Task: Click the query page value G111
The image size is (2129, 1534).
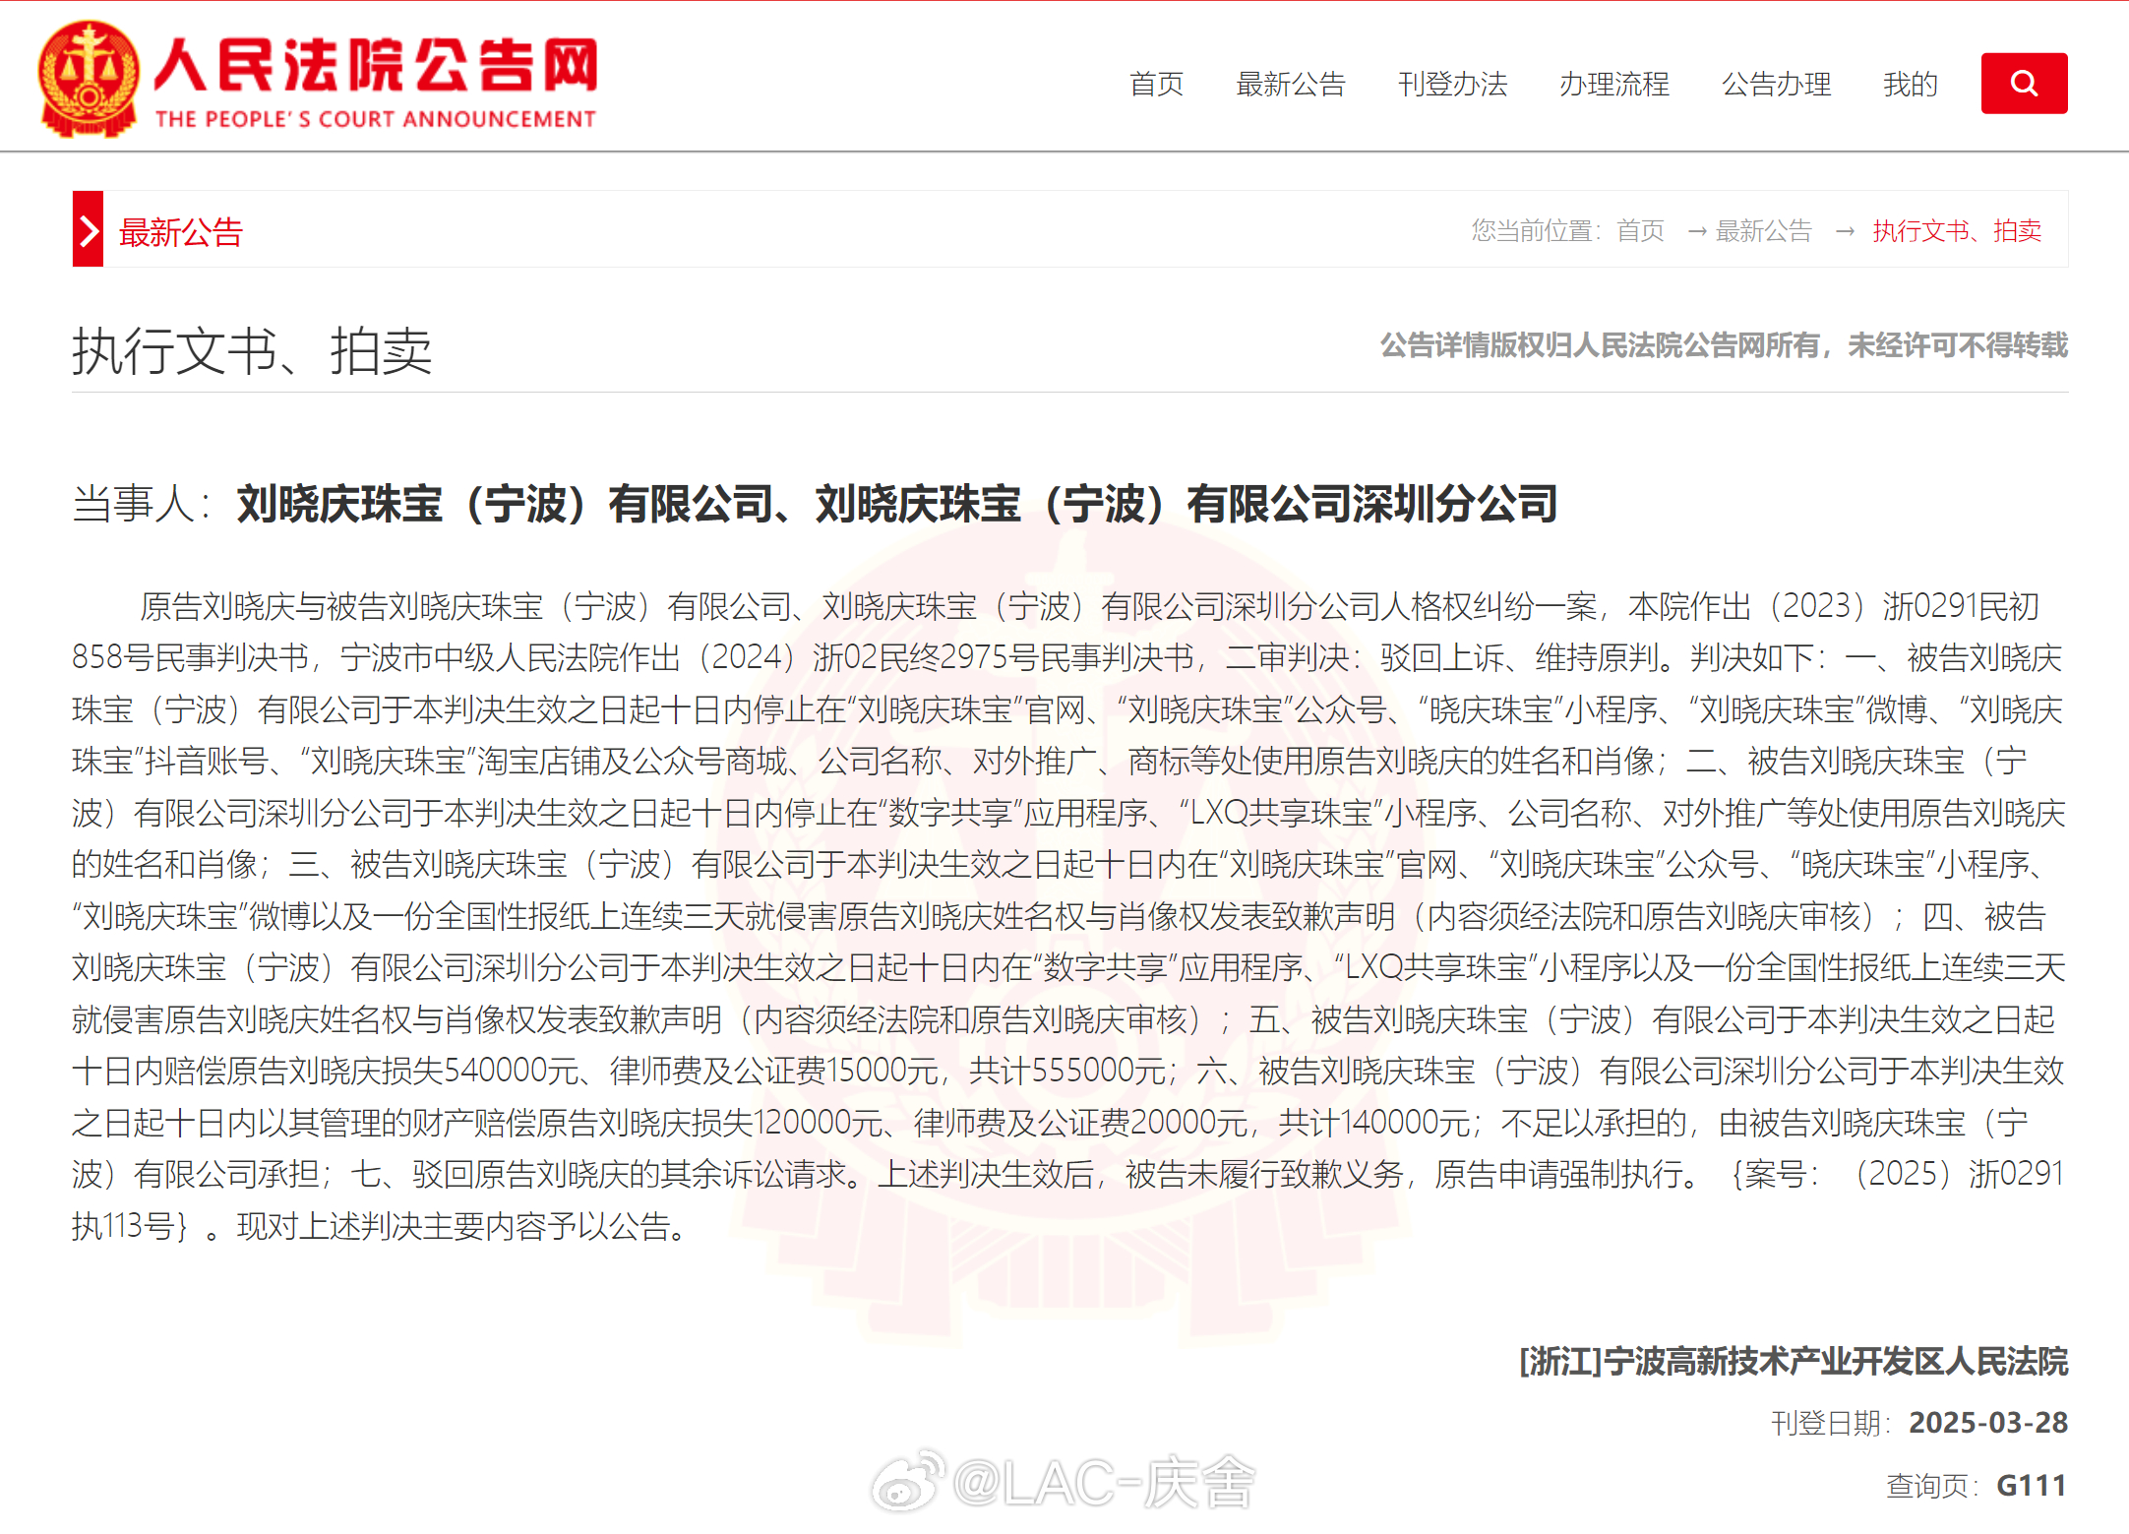Action: 2032,1486
